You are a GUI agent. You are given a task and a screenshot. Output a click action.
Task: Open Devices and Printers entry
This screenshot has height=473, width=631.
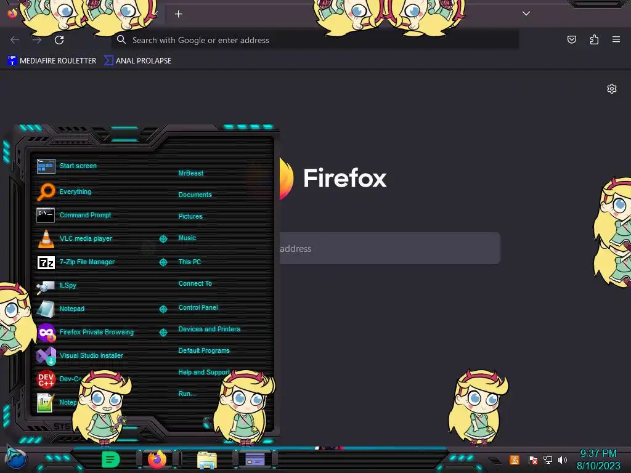pos(210,329)
